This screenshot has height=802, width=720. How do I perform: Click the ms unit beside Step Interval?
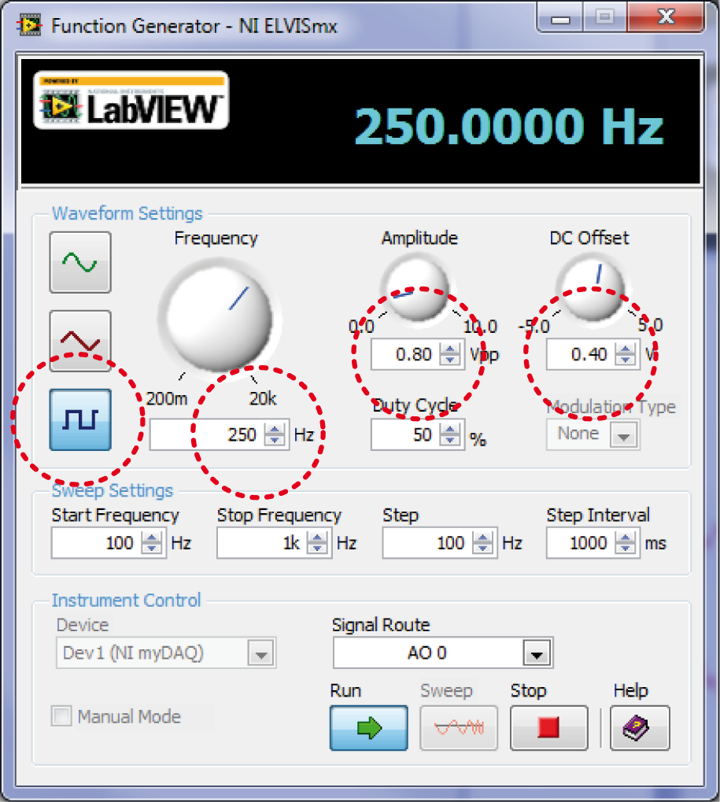coord(655,543)
